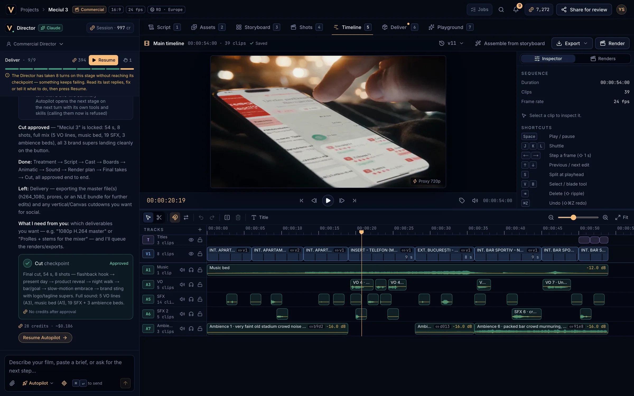
Task: Toggle visibility of Titles track
Action: tap(191, 240)
